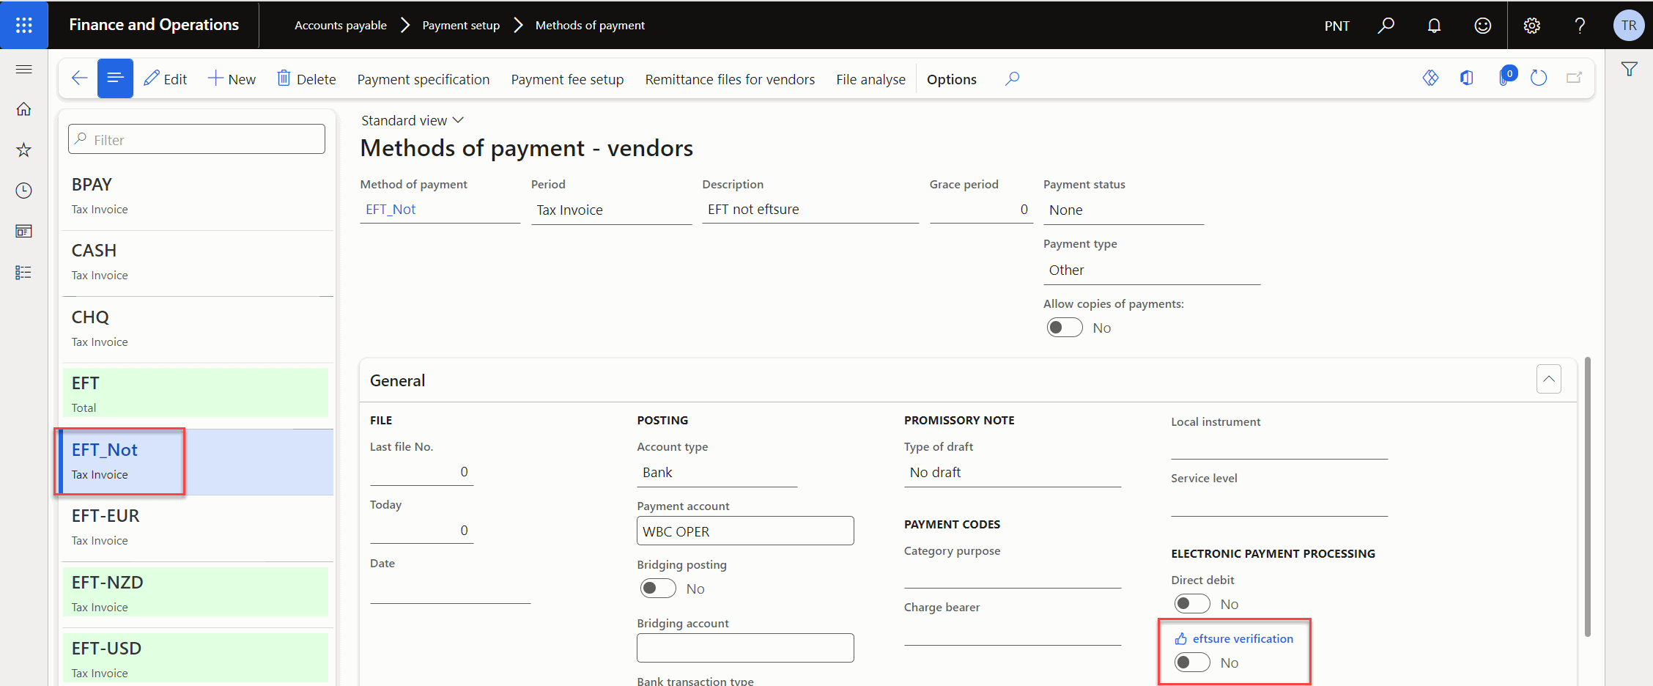Screen dimensions: 1653x686
Task: Open the Payment type field
Action: (x=1151, y=270)
